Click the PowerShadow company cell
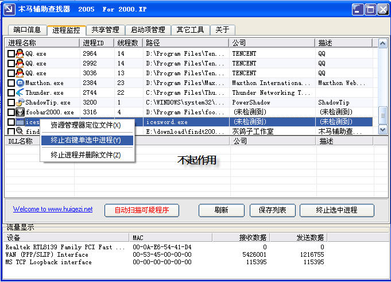Image resolution: width=391 pixels, height=282 pixels. (x=251, y=102)
